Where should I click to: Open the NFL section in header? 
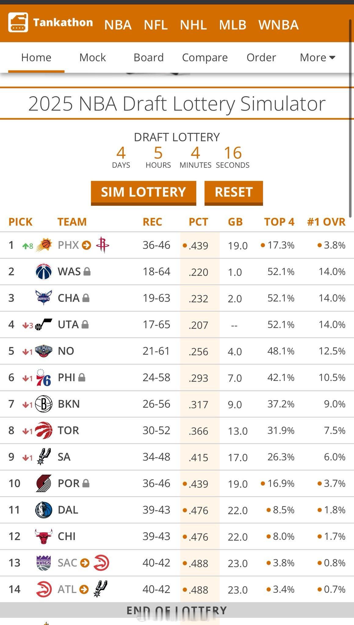[x=156, y=25]
